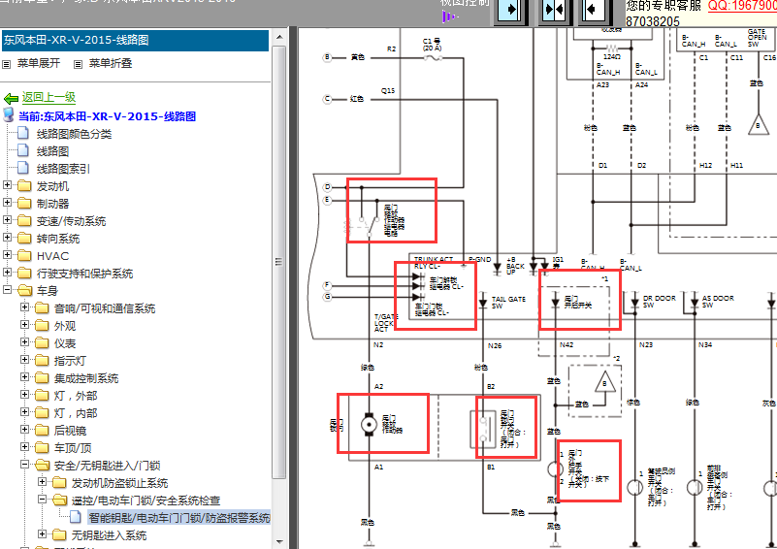Click the TAIL GATE SW label

pyautogui.click(x=508, y=303)
